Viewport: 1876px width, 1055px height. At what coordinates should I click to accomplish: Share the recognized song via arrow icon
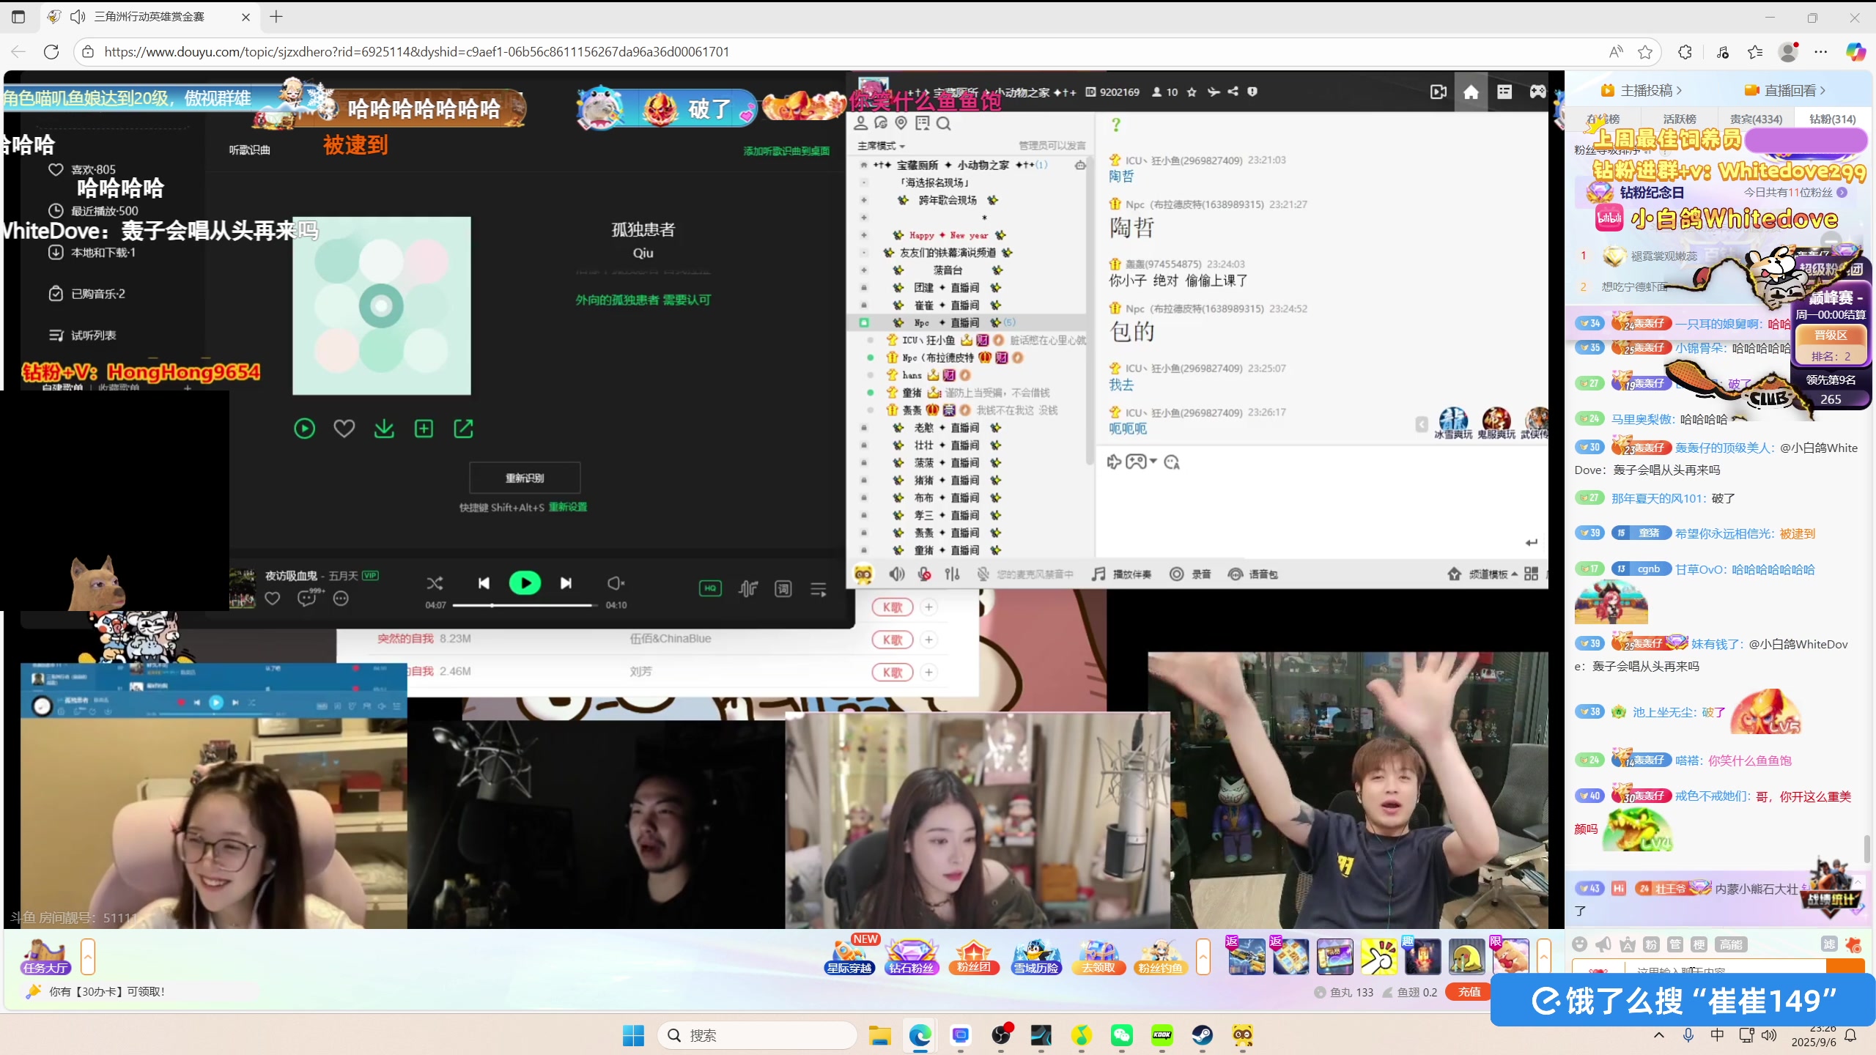tap(464, 429)
